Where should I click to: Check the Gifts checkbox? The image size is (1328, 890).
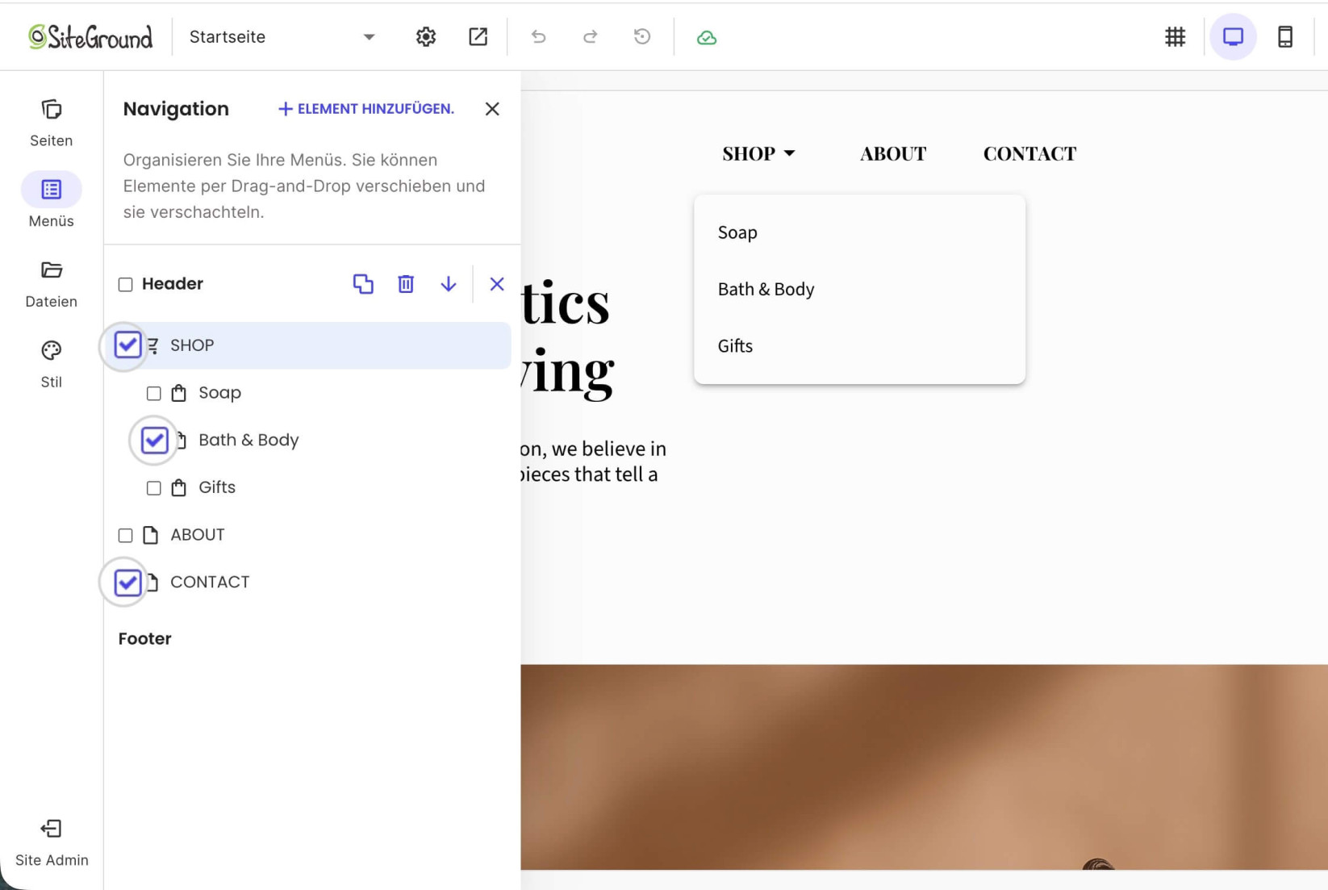154,488
